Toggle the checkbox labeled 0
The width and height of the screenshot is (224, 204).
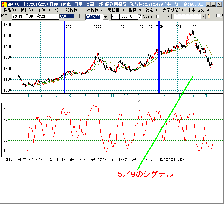158,17
